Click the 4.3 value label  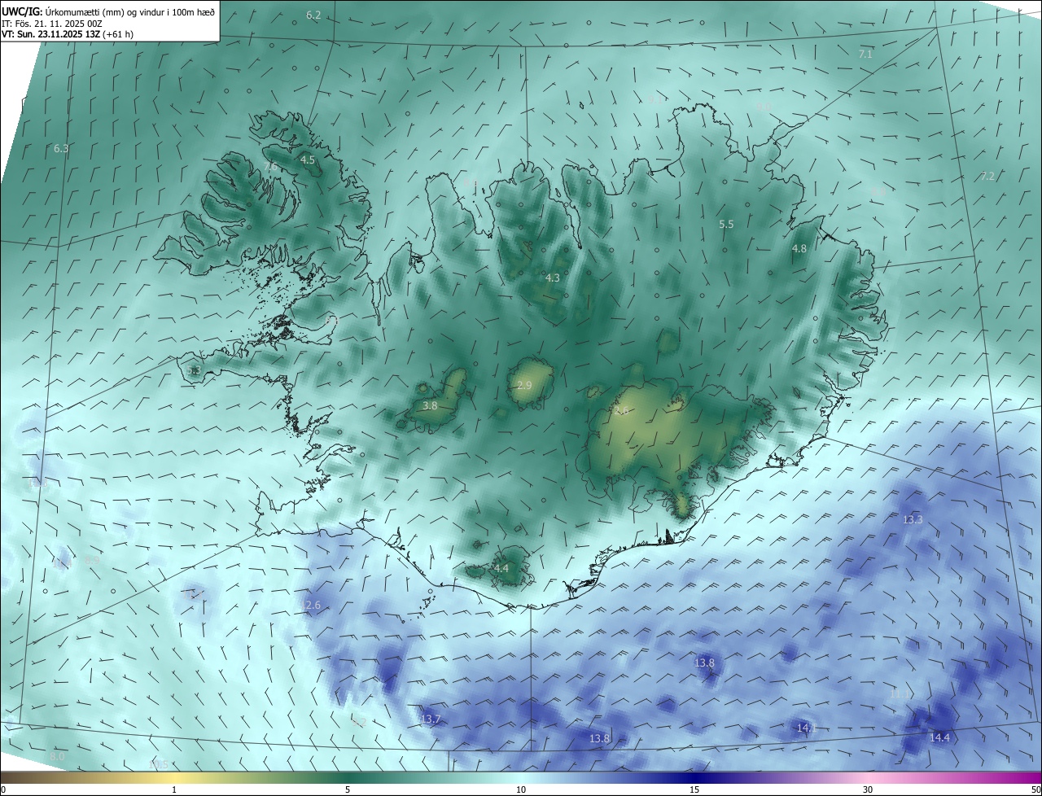click(553, 278)
